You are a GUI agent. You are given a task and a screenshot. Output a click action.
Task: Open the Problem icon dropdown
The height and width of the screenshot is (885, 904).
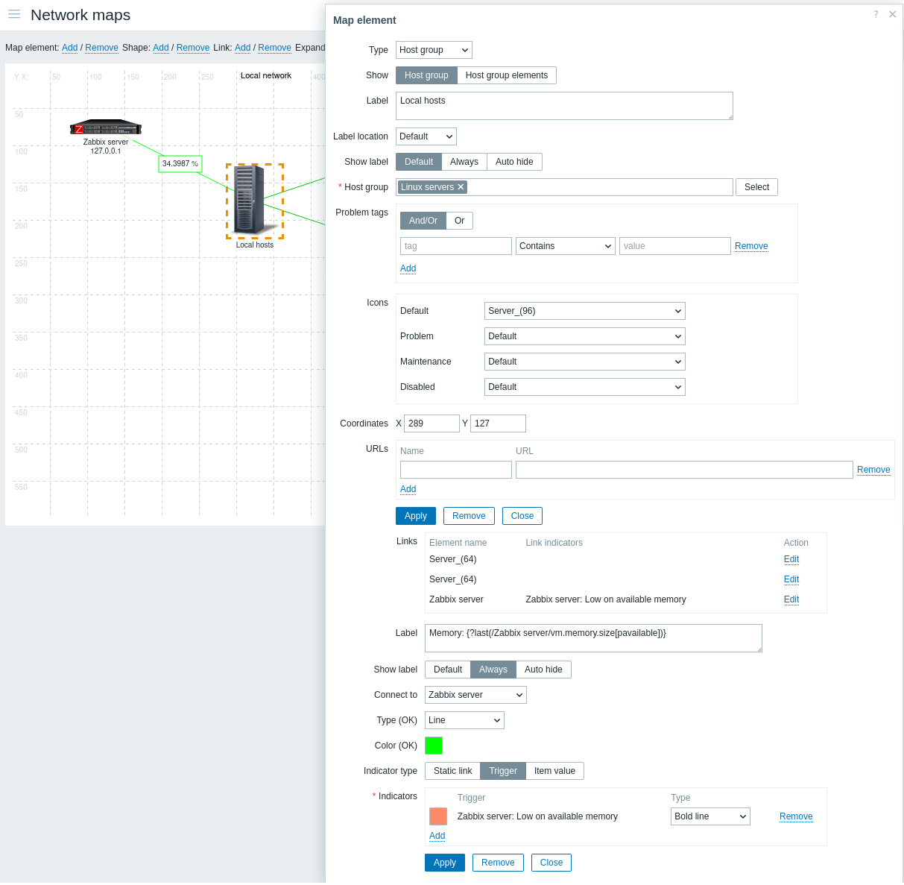coord(585,336)
